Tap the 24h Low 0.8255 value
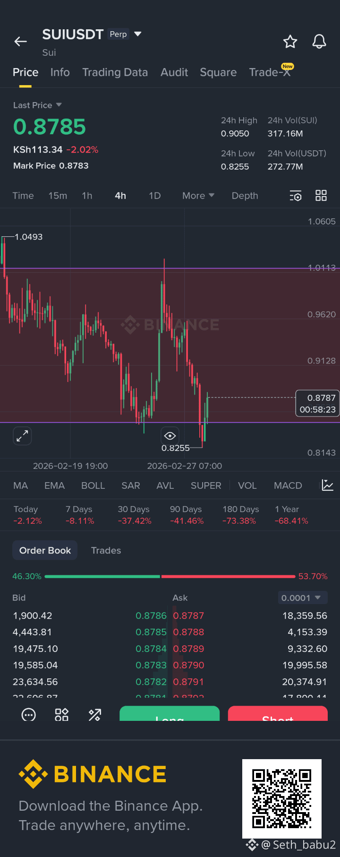This screenshot has height=857, width=340. pos(235,167)
